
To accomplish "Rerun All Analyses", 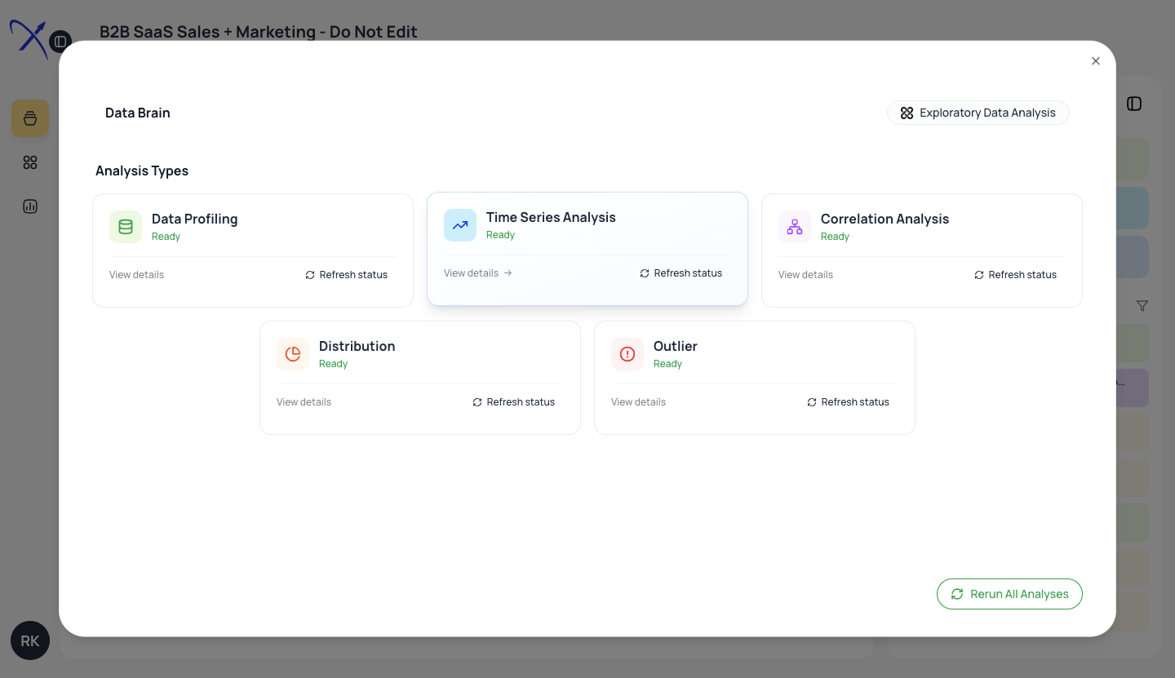I will click(1009, 594).
